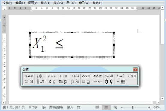Open logical symbols palette (∴∀∃)
This screenshot has height=111, width=166.
pos(86,76)
